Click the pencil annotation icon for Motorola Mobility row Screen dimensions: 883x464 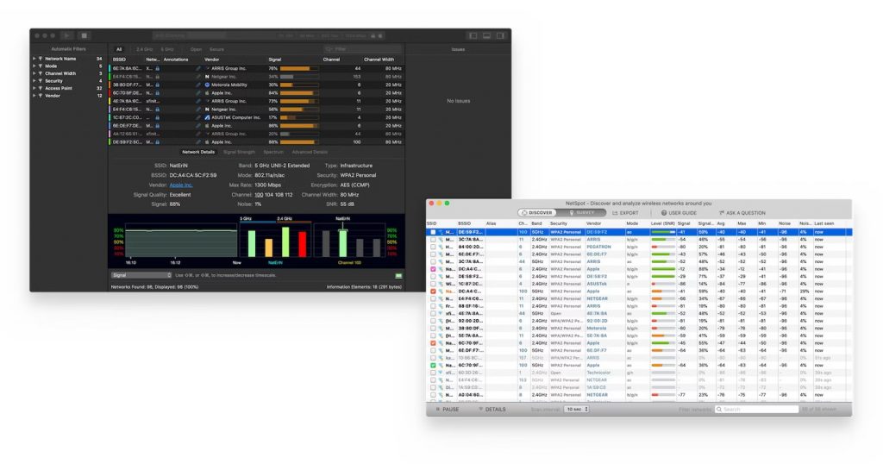pos(198,85)
